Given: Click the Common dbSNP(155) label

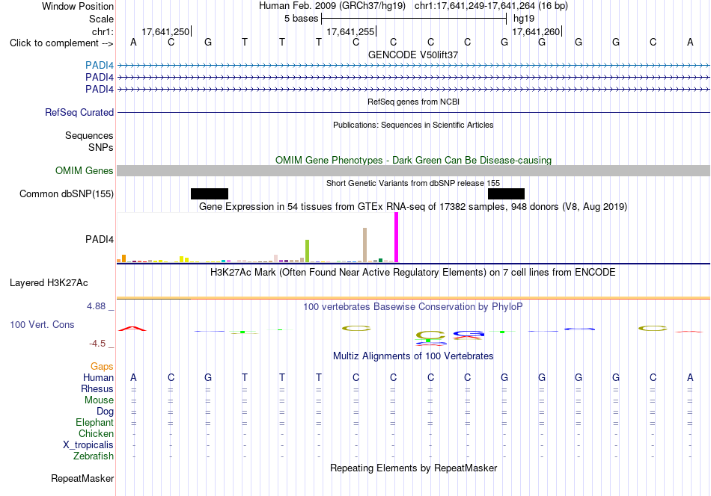Looking at the screenshot, I should pos(67,193).
